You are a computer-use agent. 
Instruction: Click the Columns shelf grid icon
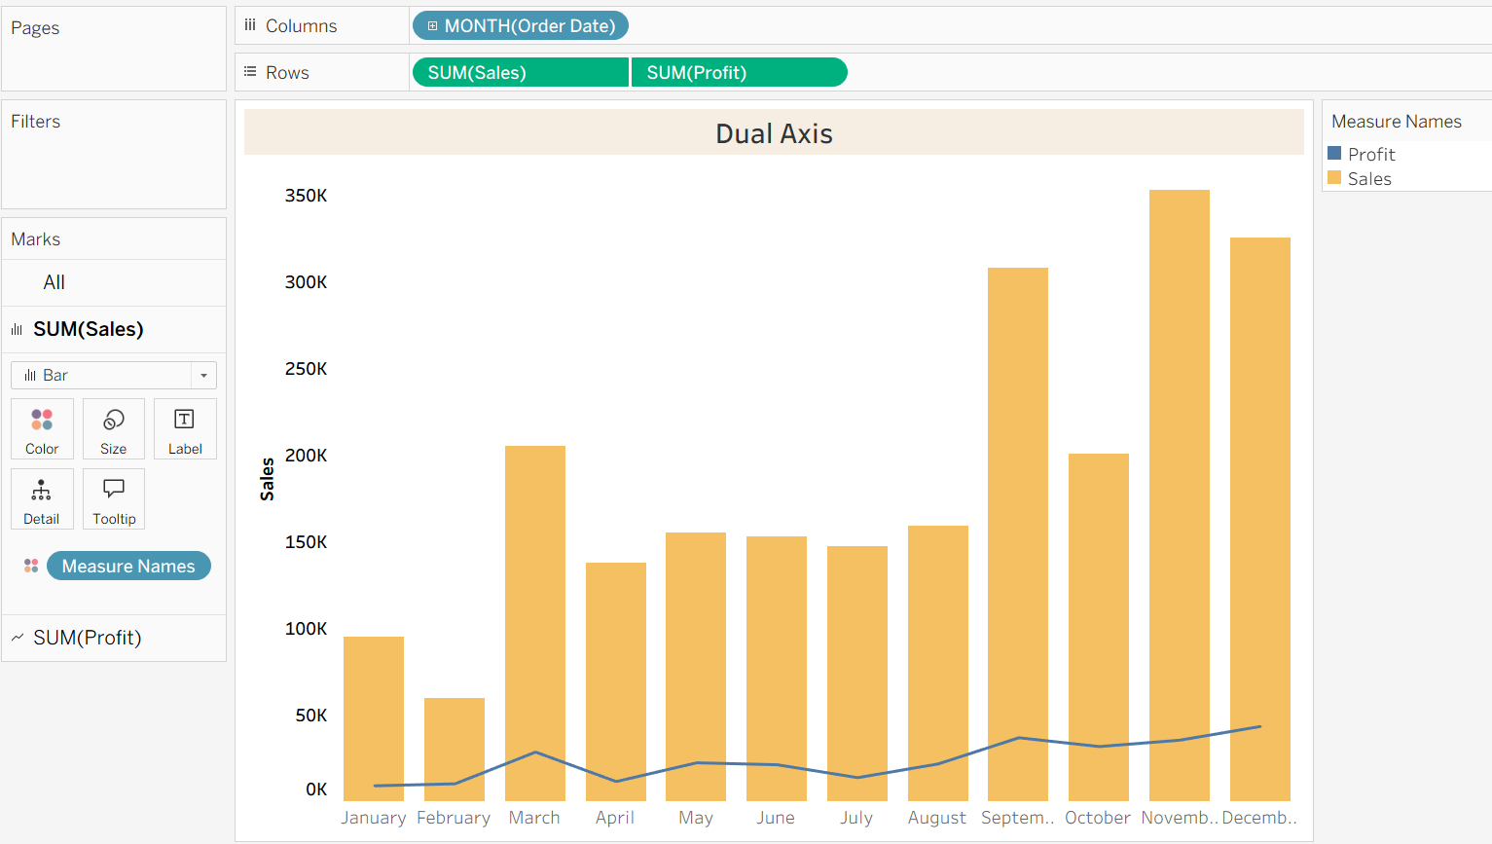[248, 24]
